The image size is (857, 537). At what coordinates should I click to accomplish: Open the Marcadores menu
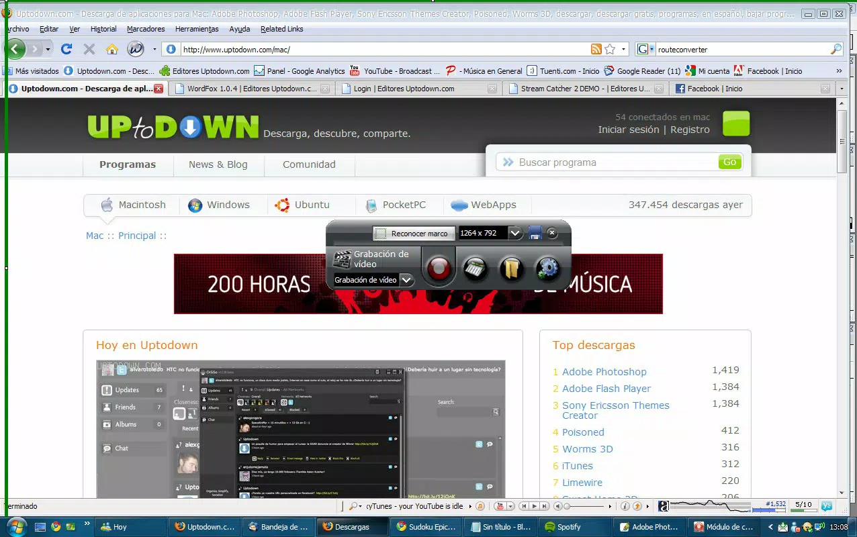point(146,29)
